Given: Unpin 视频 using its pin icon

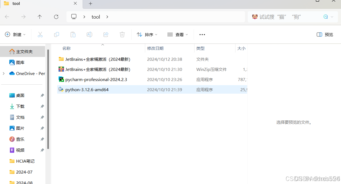Looking at the screenshot, I should point(42,150).
